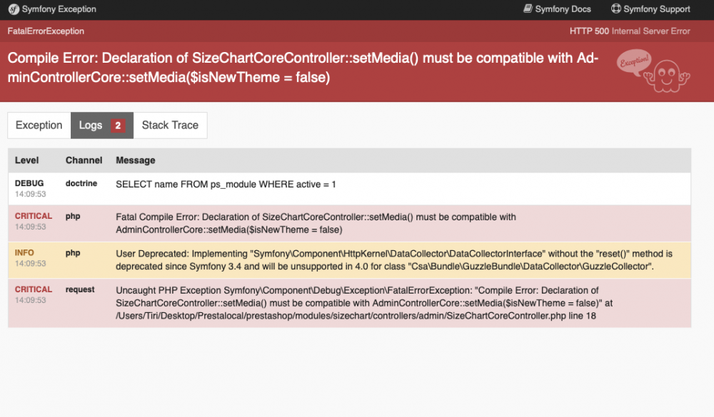Select the CRITICAL request log message
Screen dimensions: 714x417
point(357,303)
